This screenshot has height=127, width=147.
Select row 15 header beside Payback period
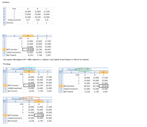(4, 20)
